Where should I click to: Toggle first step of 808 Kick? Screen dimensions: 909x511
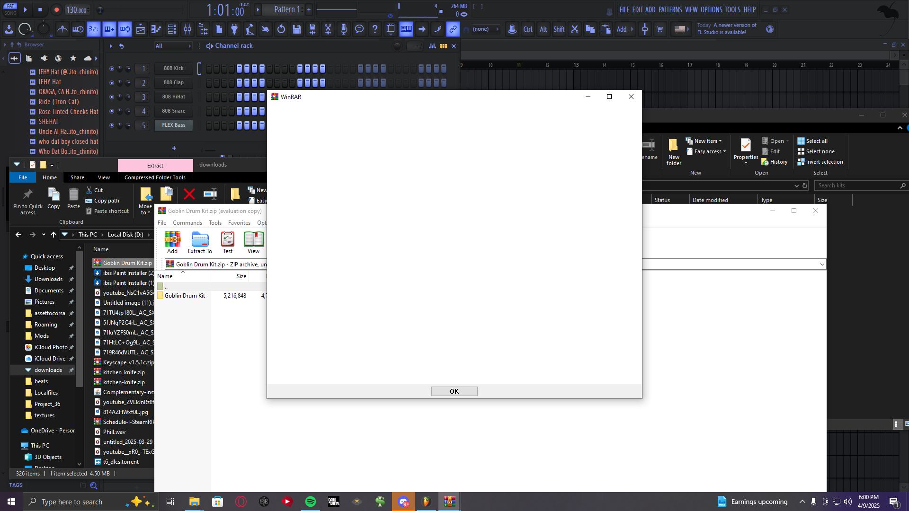point(209,69)
